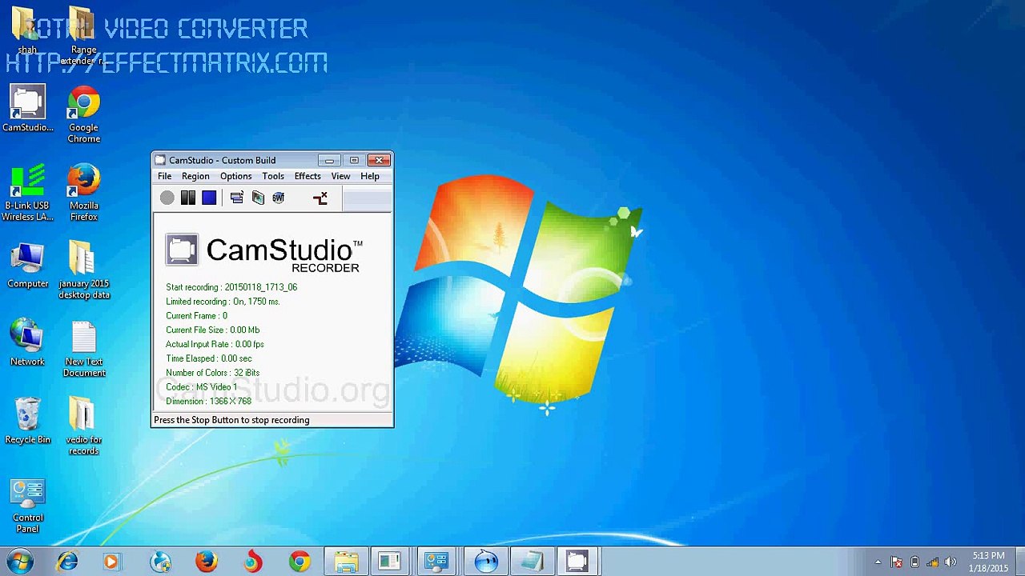This screenshot has height=576, width=1025.
Task: Click the CamStudio Recorder logo
Action: pos(264,254)
